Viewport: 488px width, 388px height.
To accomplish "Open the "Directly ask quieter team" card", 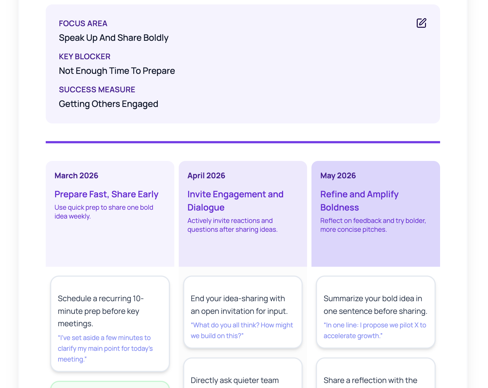I will click(235, 380).
